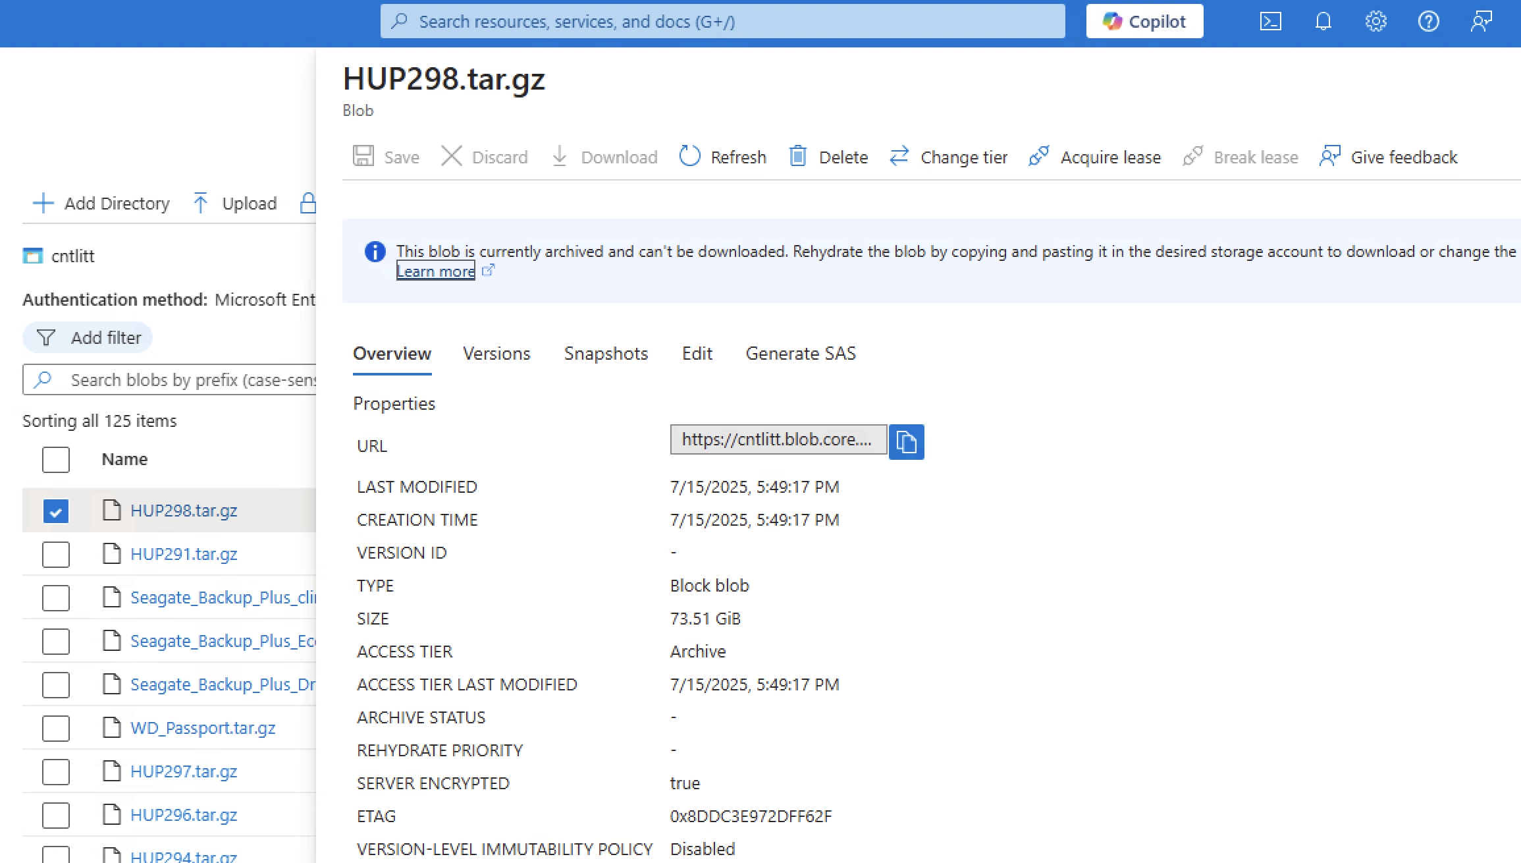Uncheck the HUP298.tar.gz checkbox
The image size is (1521, 863).
[56, 511]
